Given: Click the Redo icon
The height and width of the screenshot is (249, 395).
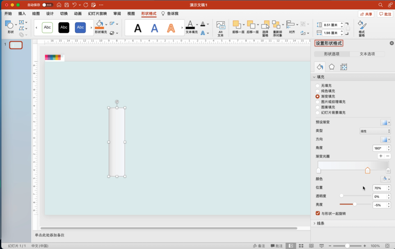Looking at the screenshot, I should [x=86, y=5].
